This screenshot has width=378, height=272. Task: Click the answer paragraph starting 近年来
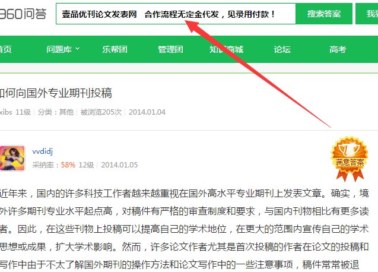184,229
